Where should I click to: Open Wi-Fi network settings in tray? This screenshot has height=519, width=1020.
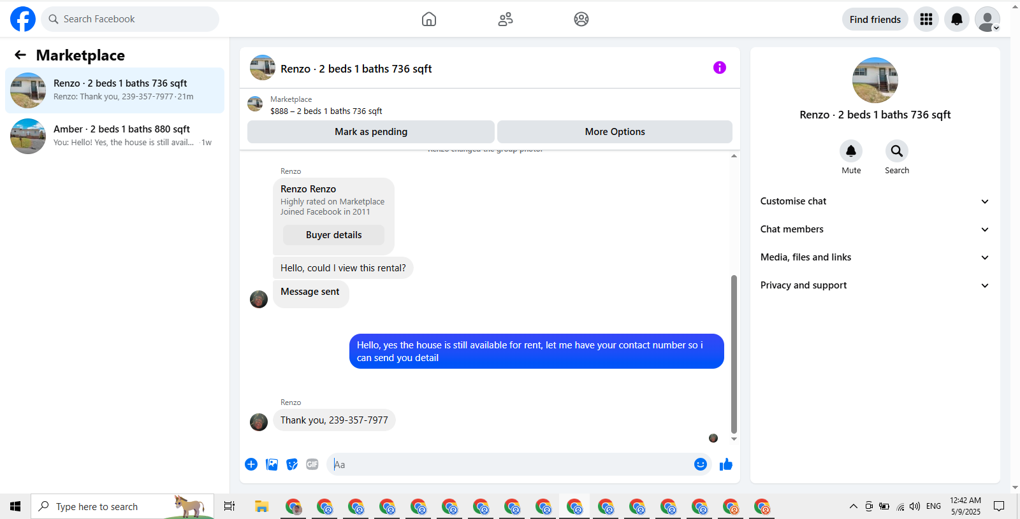tap(900, 507)
